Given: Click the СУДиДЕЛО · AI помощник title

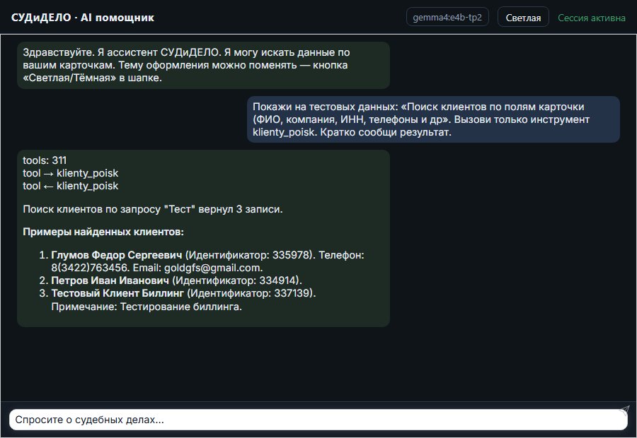Looking at the screenshot, I should tap(83, 18).
